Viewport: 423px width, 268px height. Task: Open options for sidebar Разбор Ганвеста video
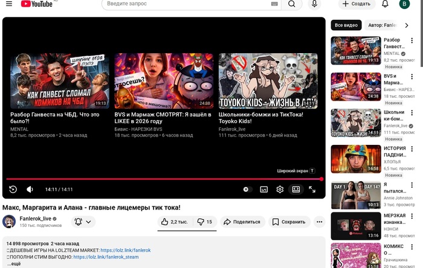pos(412,40)
